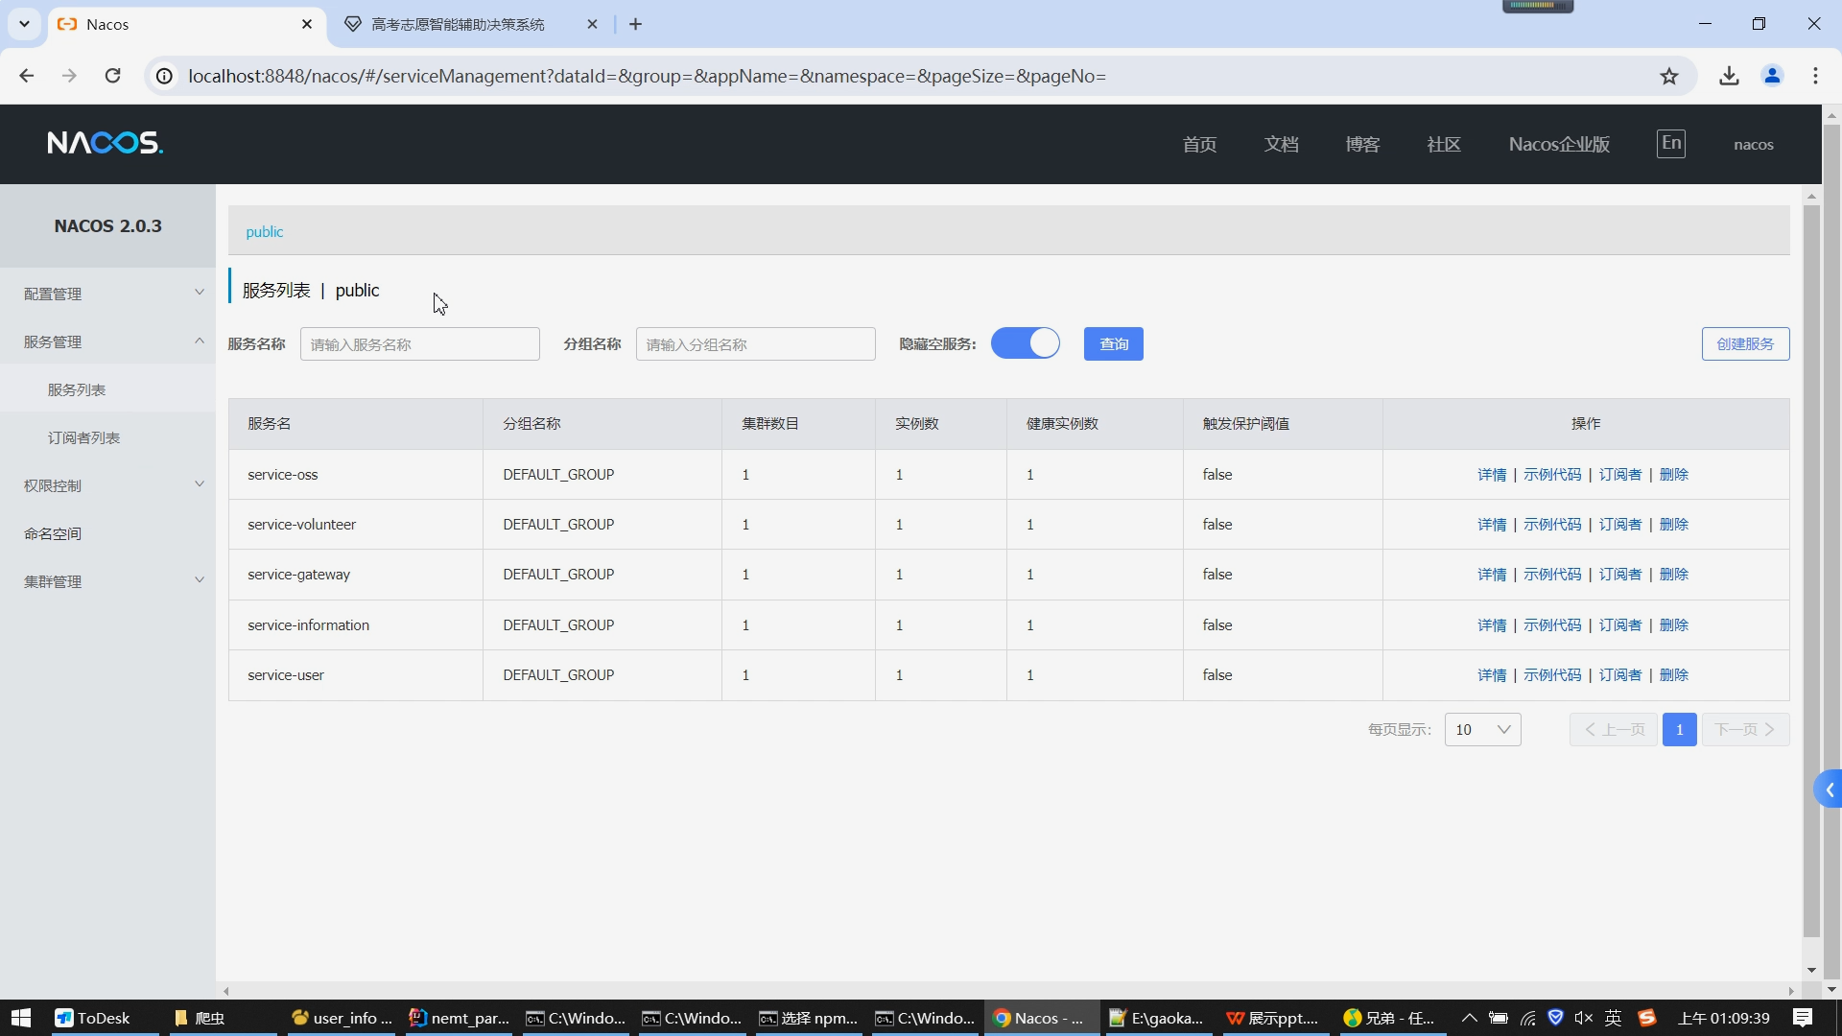Open 详情 for service-gateway
The width and height of the screenshot is (1842, 1036).
(x=1491, y=575)
